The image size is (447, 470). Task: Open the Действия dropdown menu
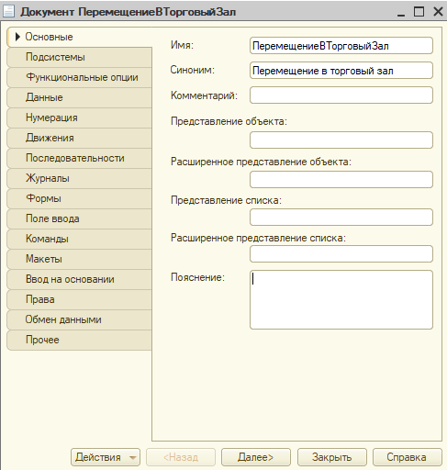[x=106, y=457]
